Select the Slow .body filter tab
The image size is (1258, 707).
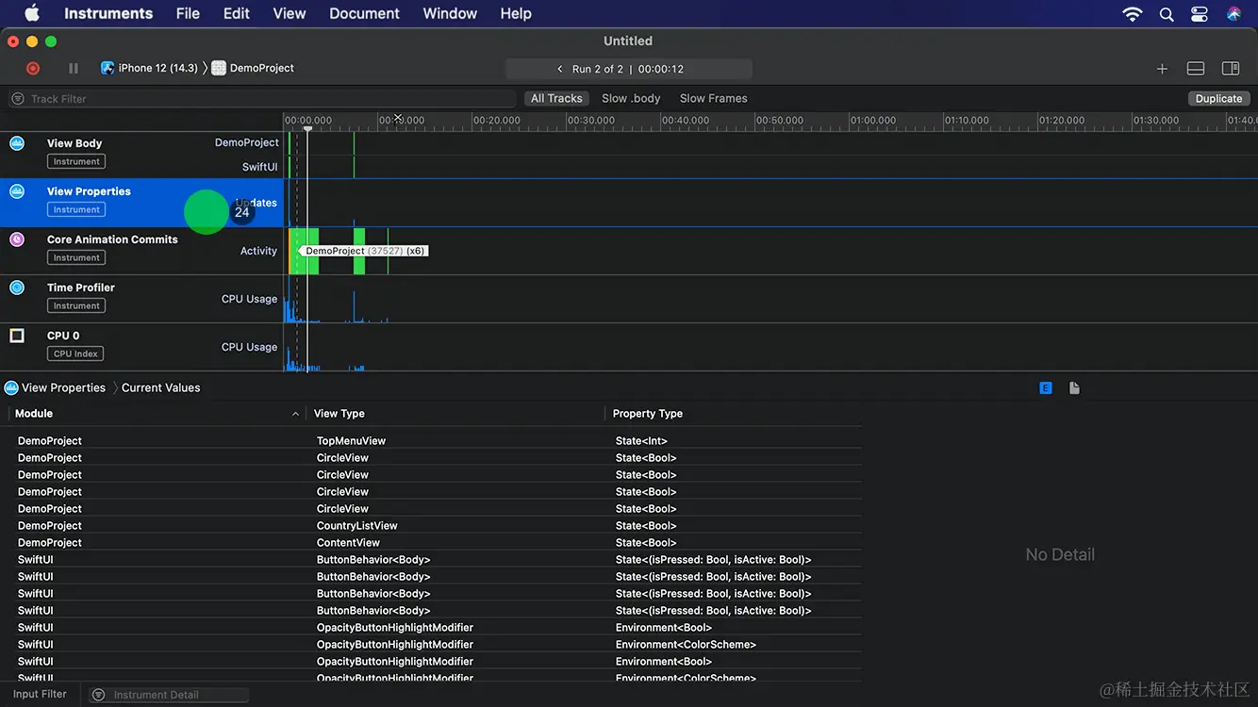631,98
